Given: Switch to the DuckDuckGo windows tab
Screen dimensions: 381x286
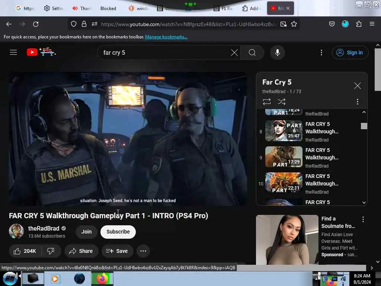Looking at the screenshot, I should 138,9.
